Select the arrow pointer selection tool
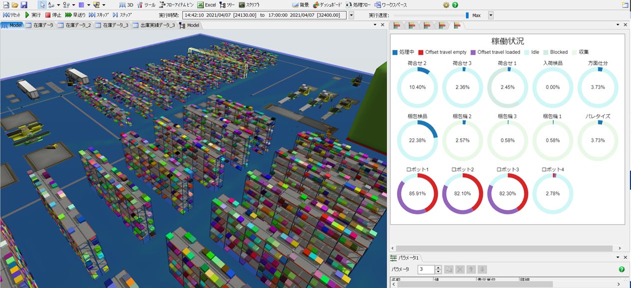Viewport: 631px width, 288px height. click(42, 5)
